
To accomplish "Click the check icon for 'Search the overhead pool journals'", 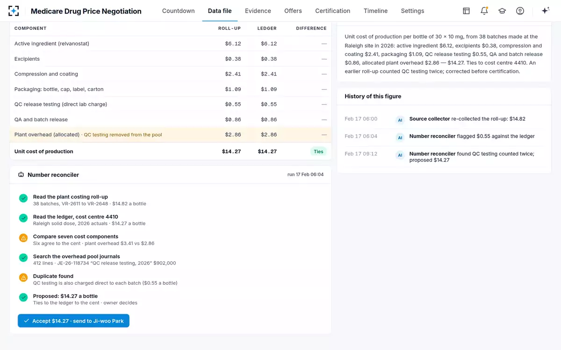I will coord(23,258).
